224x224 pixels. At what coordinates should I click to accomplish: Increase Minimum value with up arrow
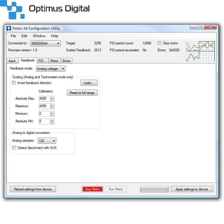point(52,113)
